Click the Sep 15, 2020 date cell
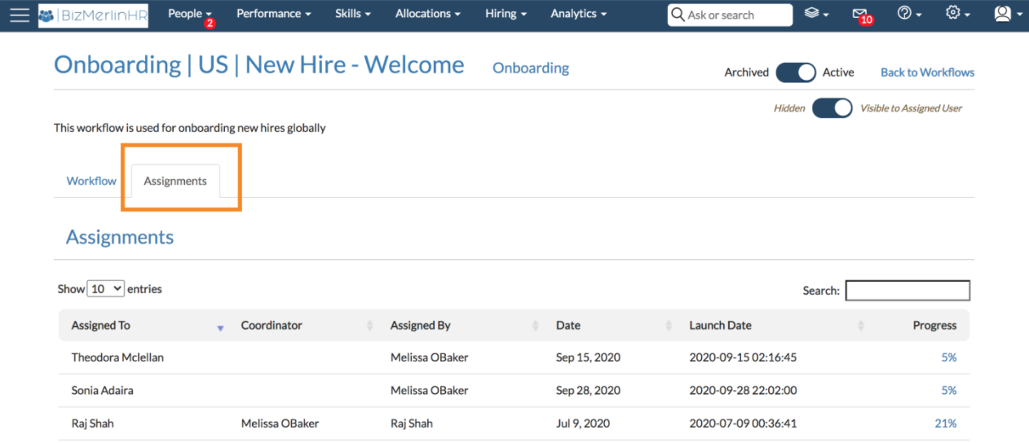The image size is (1029, 443). [x=589, y=357]
